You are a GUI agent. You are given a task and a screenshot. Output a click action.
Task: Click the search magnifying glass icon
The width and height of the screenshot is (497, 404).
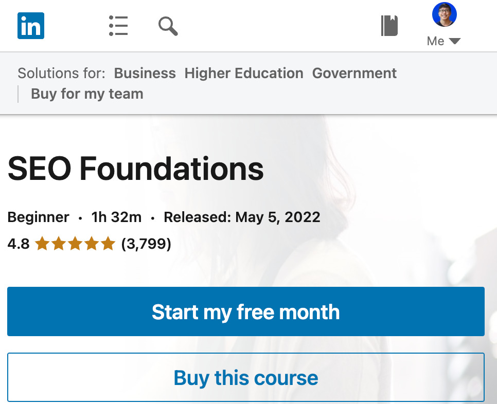tap(167, 26)
